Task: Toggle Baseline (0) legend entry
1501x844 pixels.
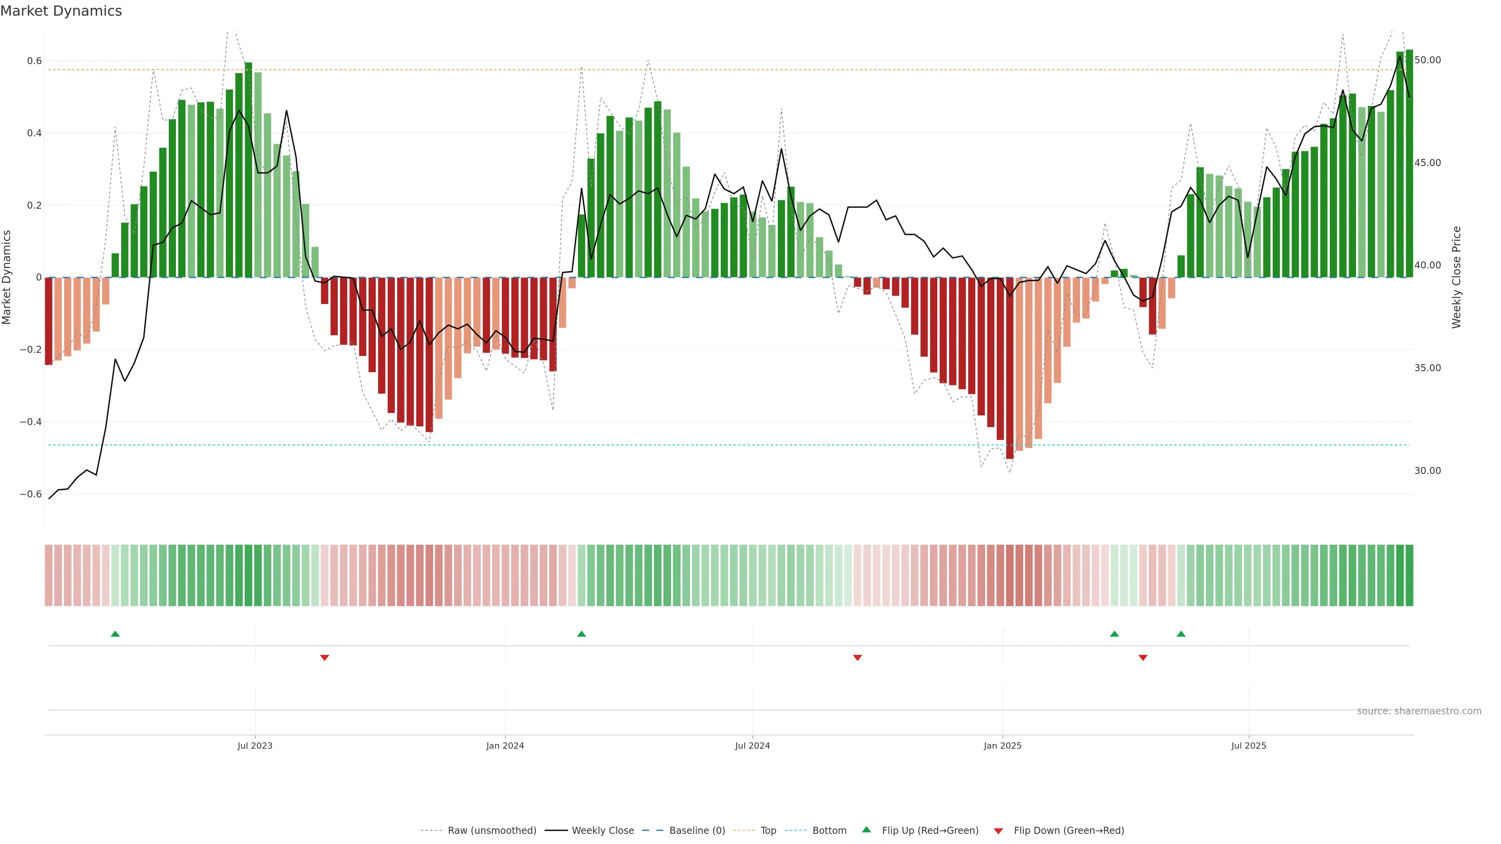Action: 697,831
